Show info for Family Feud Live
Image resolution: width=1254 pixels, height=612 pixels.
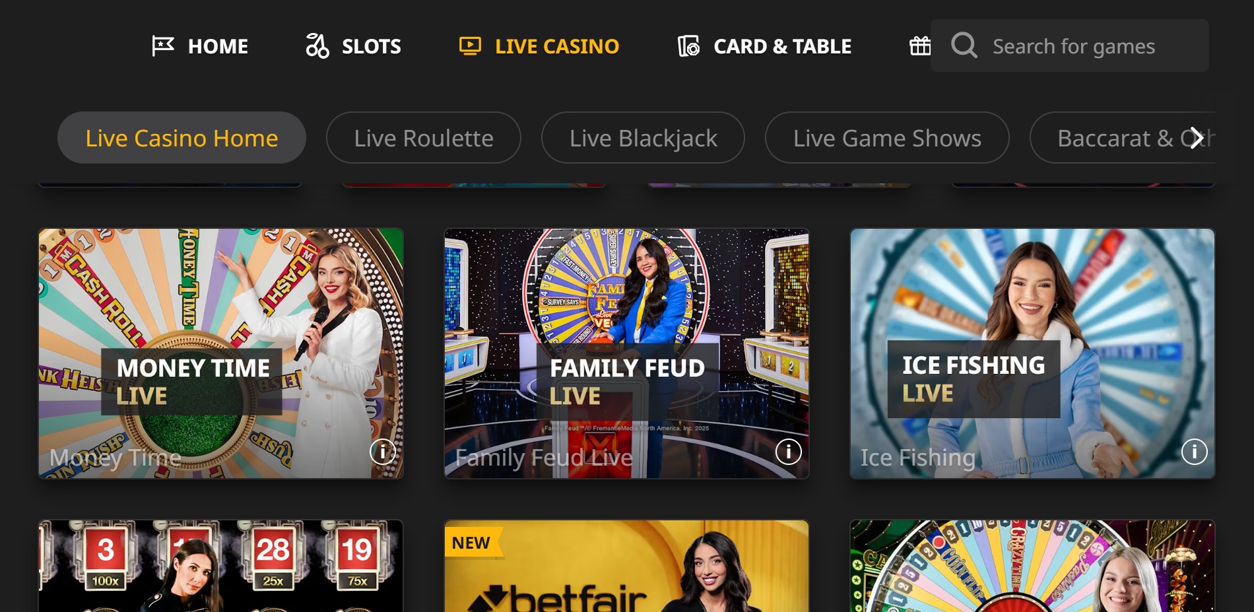point(789,452)
